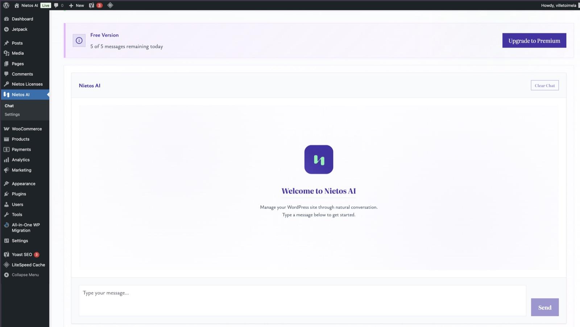Click the admin bar Yoast count badge 3
Image resolution: width=580 pixels, height=327 pixels.
[99, 5]
